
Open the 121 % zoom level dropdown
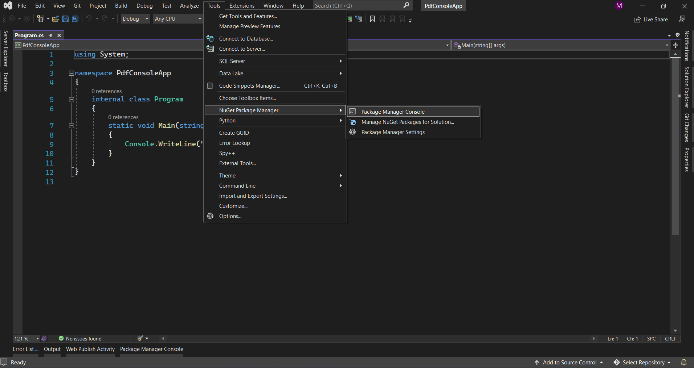coord(37,339)
